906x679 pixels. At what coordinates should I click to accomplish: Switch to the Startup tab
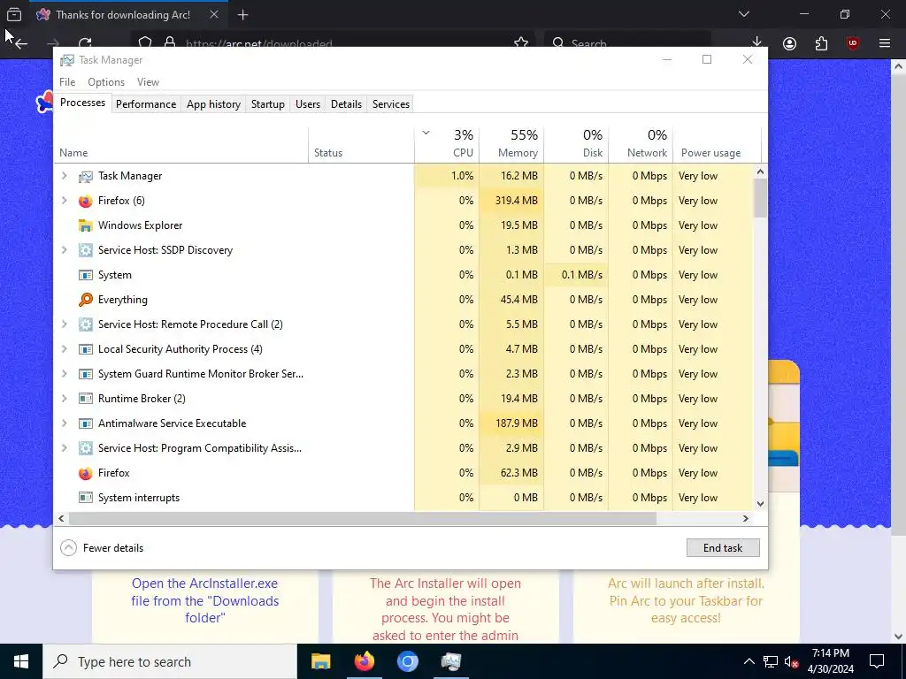click(x=267, y=104)
